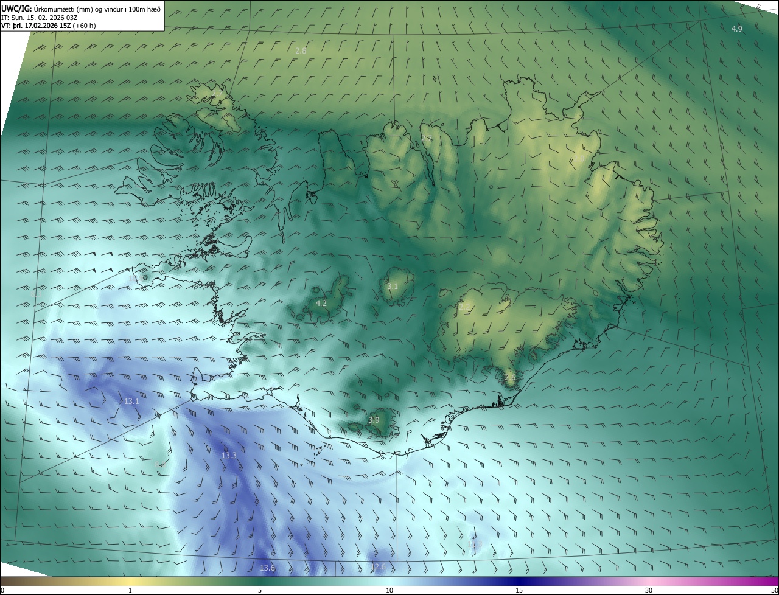Click the "30" tick on the color scale
The width and height of the screenshot is (779, 595).
click(649, 590)
